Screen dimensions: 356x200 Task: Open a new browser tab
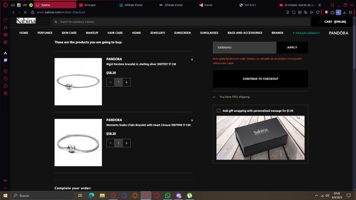click(319, 5)
